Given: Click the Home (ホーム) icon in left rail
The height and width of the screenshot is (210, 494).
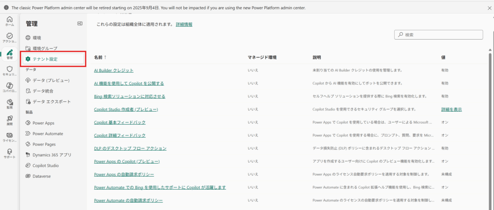Looking at the screenshot, I should point(9,20).
